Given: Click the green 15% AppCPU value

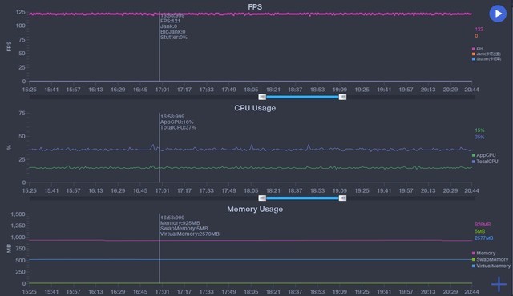Looking at the screenshot, I should pos(479,130).
